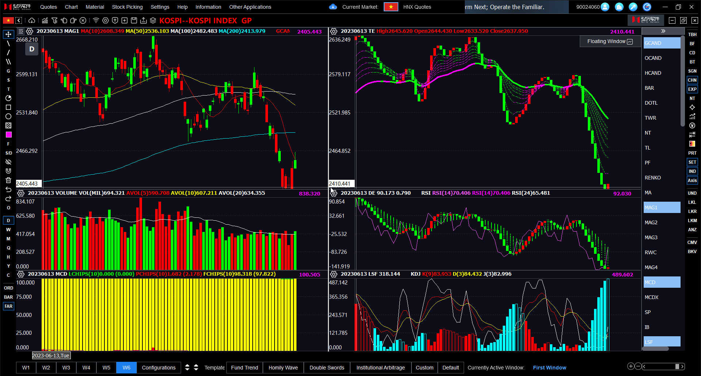
Task: Click the filter funnel icon
Action: pyautogui.click(x=54, y=20)
